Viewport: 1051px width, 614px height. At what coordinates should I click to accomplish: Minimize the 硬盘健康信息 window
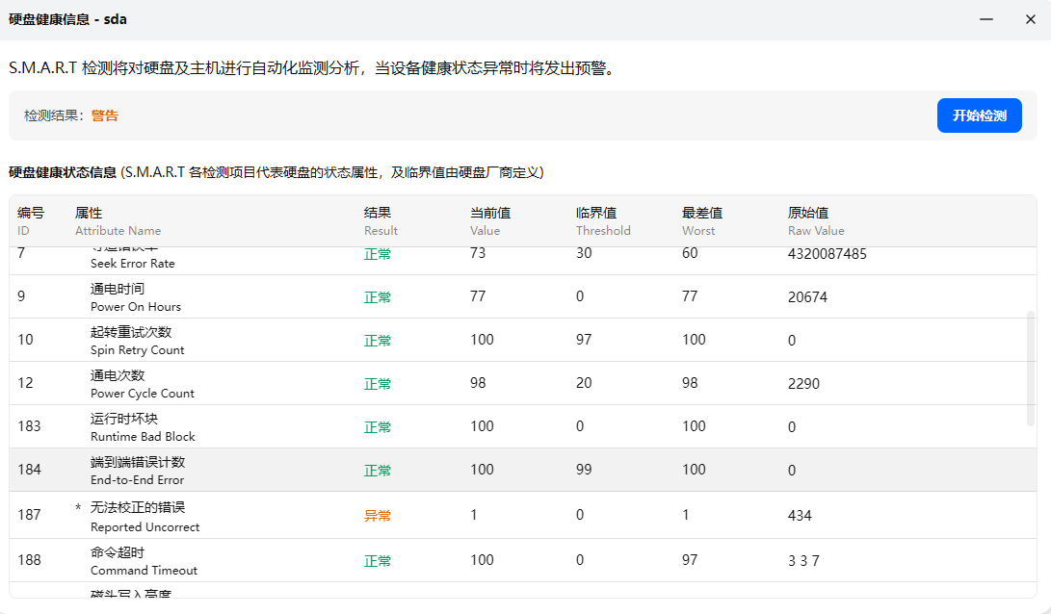(x=986, y=19)
